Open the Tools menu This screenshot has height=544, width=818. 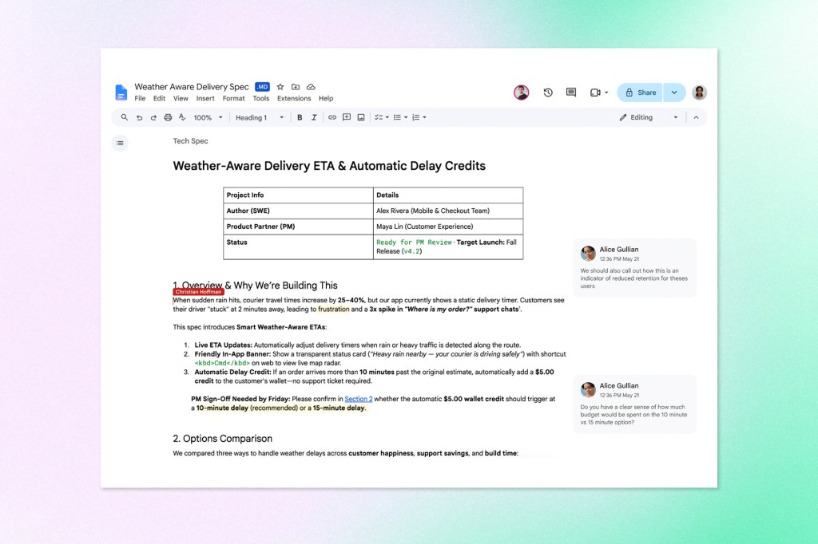[261, 98]
